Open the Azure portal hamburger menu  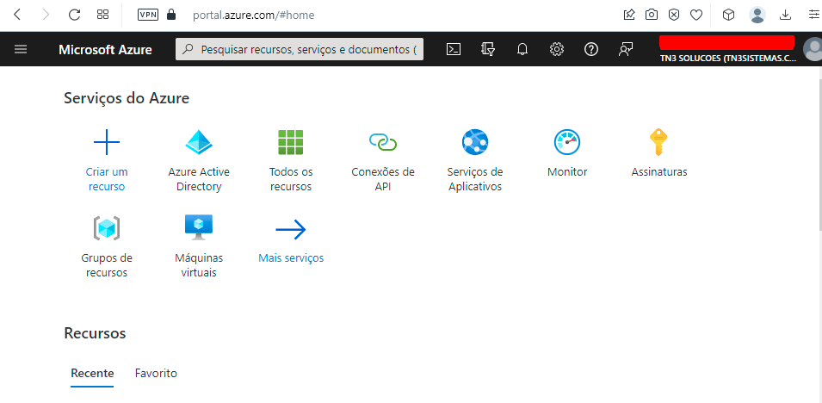pos(21,49)
